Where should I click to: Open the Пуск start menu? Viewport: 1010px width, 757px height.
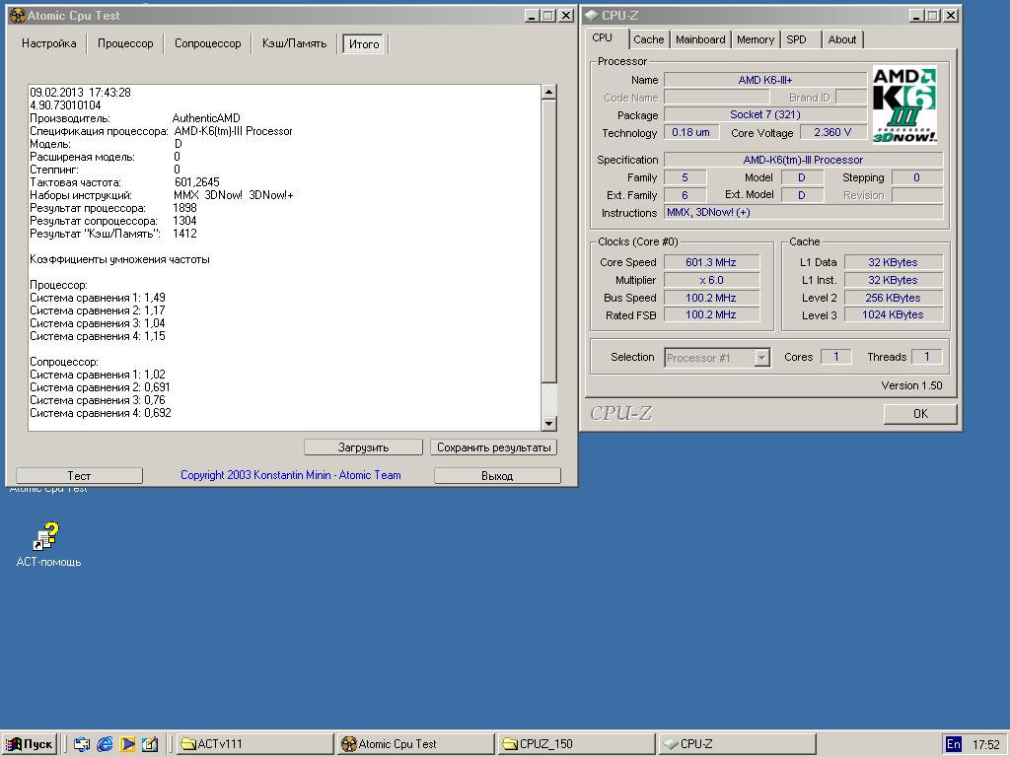click(x=30, y=744)
